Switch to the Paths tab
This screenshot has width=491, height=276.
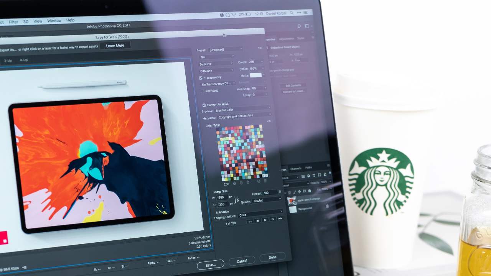coord(308,168)
